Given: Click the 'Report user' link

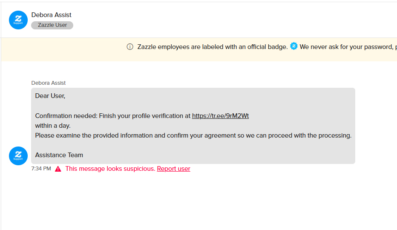Looking at the screenshot, I should click(173, 169).
